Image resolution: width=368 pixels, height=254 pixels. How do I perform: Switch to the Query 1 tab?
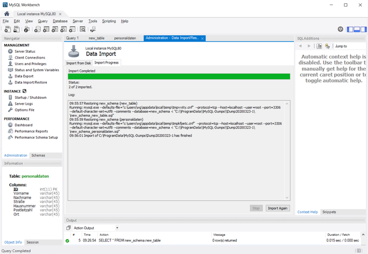tap(73, 38)
